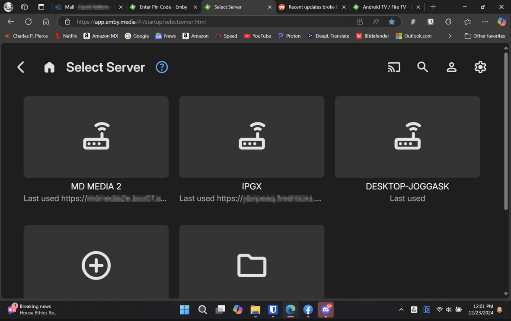The width and height of the screenshot is (511, 321).
Task: Switch to Android TV / Fire TV tab
Action: [x=386, y=7]
